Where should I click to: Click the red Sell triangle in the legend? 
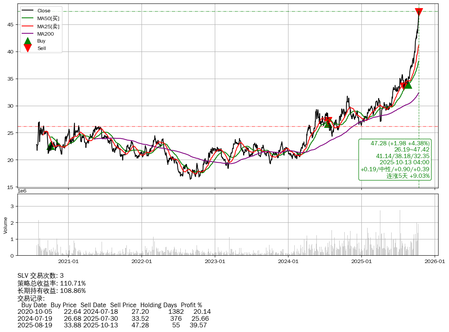[28, 48]
